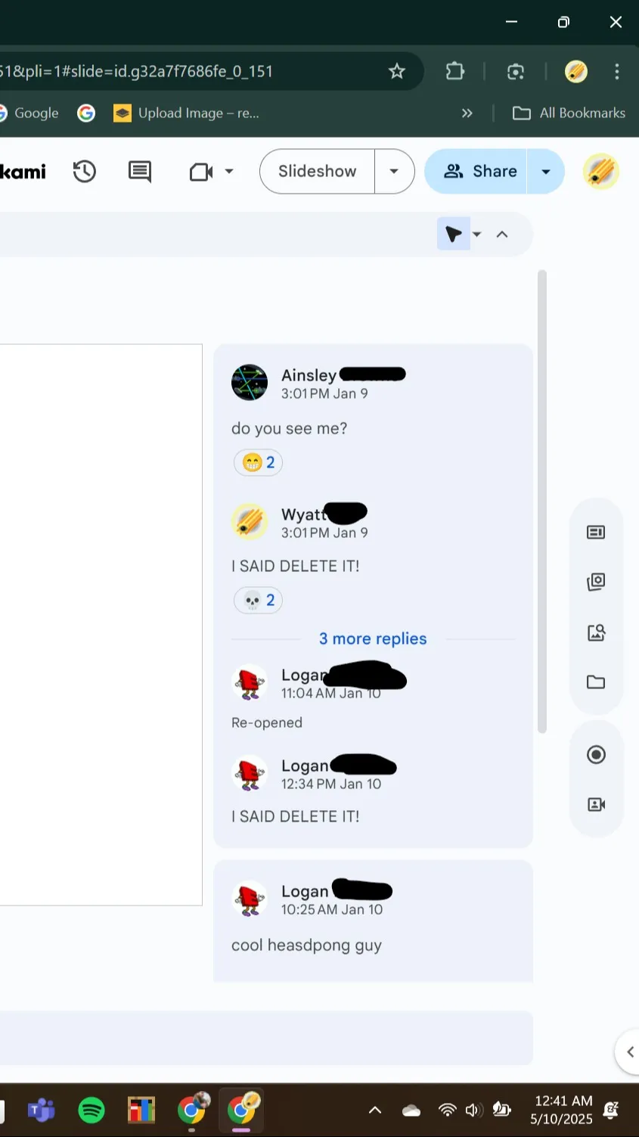Image resolution: width=639 pixels, height=1137 pixels.
Task: Open Spotify from taskbar
Action: pos(92,1110)
